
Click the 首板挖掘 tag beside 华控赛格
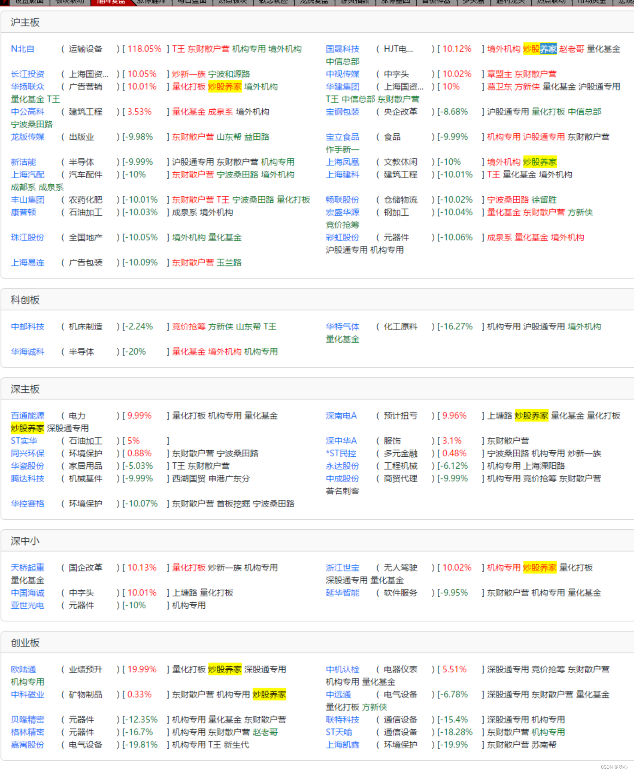tap(233, 503)
